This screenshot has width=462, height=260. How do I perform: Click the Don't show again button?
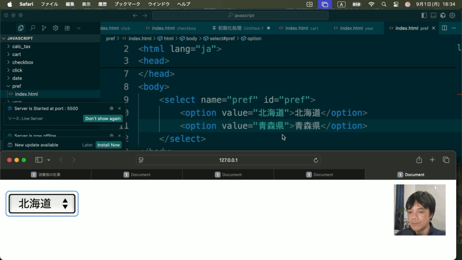coord(103,118)
